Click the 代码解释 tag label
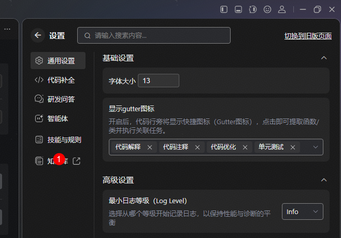This screenshot has height=238, width=341. (x=128, y=147)
